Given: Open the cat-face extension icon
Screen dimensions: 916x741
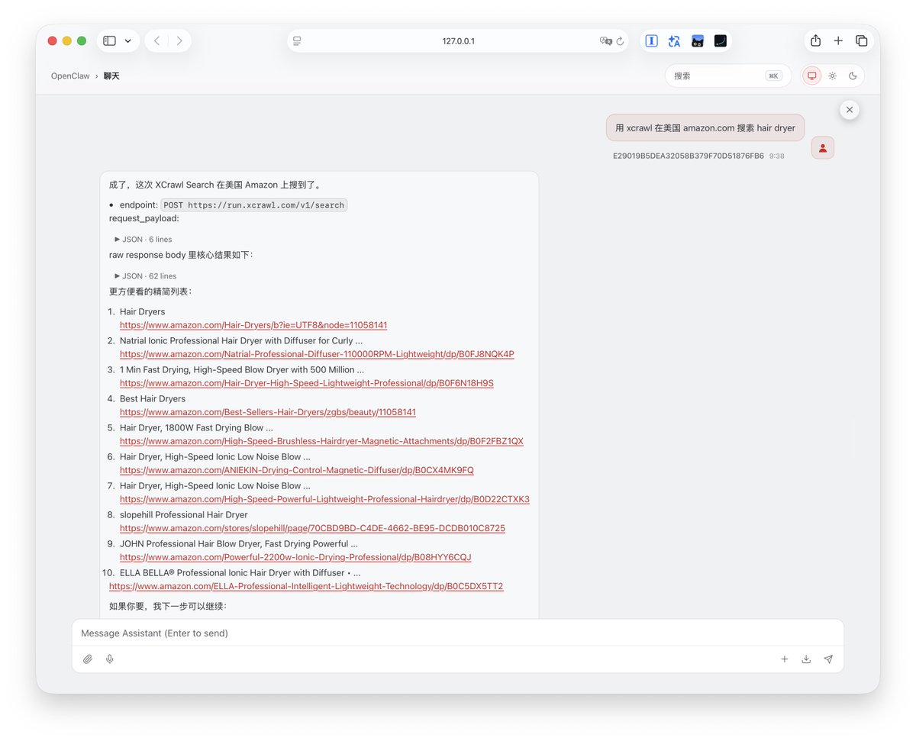Looking at the screenshot, I should click(x=697, y=41).
